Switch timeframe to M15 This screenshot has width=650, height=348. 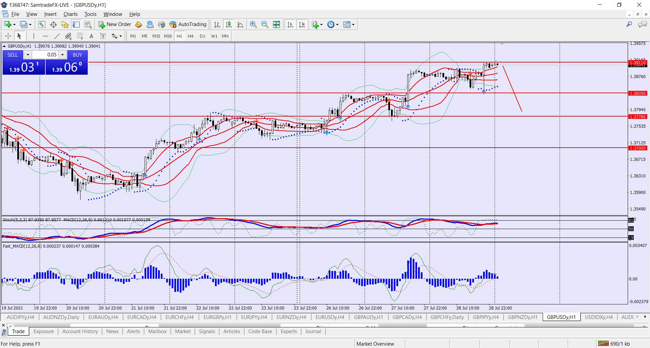tap(156, 36)
